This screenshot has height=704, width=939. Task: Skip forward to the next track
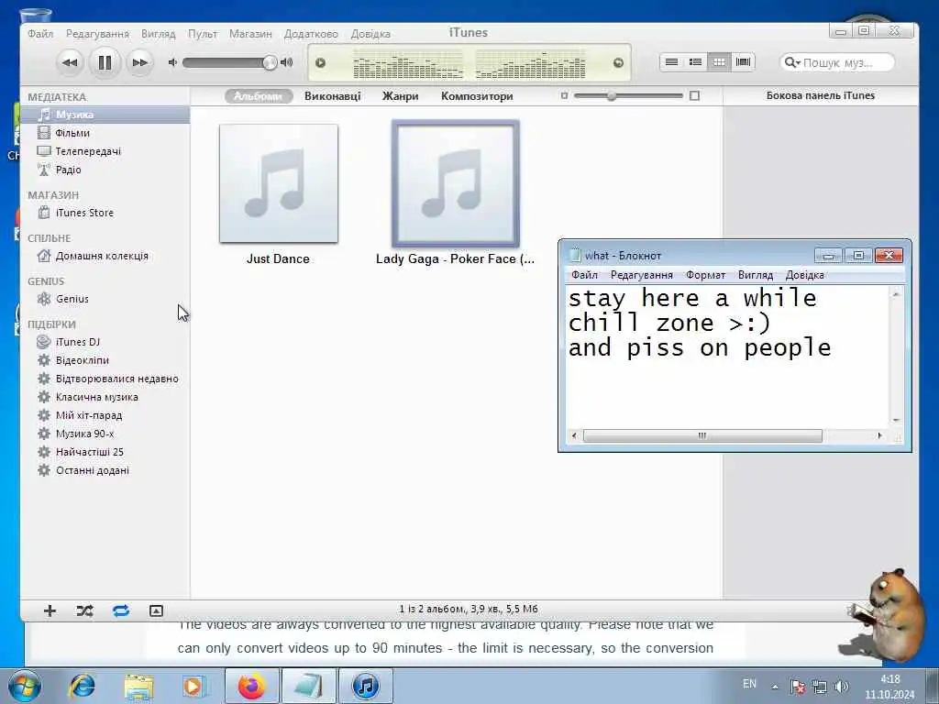tap(139, 62)
